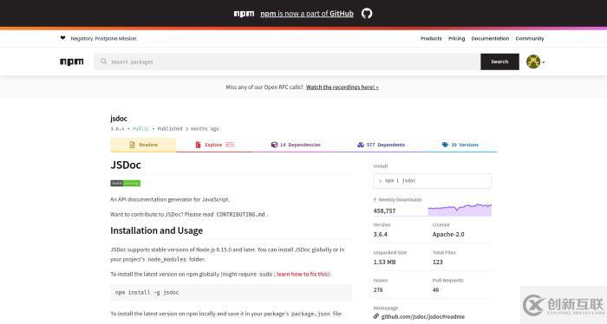
Task: Open the 577 Dependents tab
Action: pyautogui.click(x=381, y=145)
